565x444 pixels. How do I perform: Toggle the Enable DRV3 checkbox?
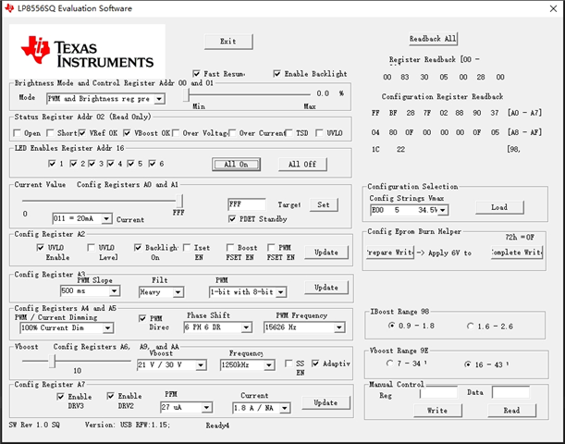pos(60,397)
